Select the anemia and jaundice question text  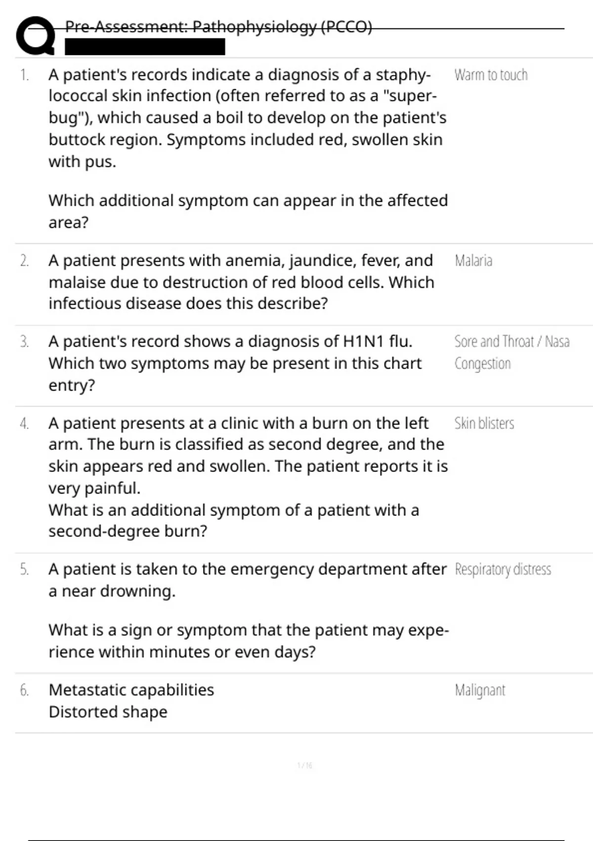point(242,282)
